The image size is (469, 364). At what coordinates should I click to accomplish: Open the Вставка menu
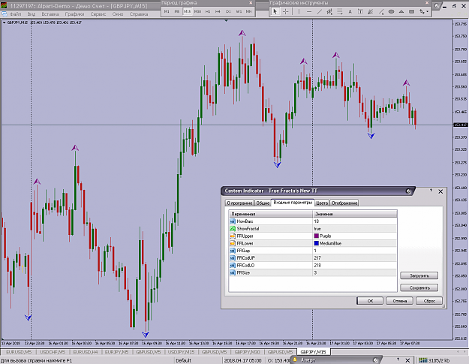coord(50,14)
